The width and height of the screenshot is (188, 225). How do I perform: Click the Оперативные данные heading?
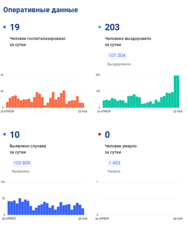41,10
